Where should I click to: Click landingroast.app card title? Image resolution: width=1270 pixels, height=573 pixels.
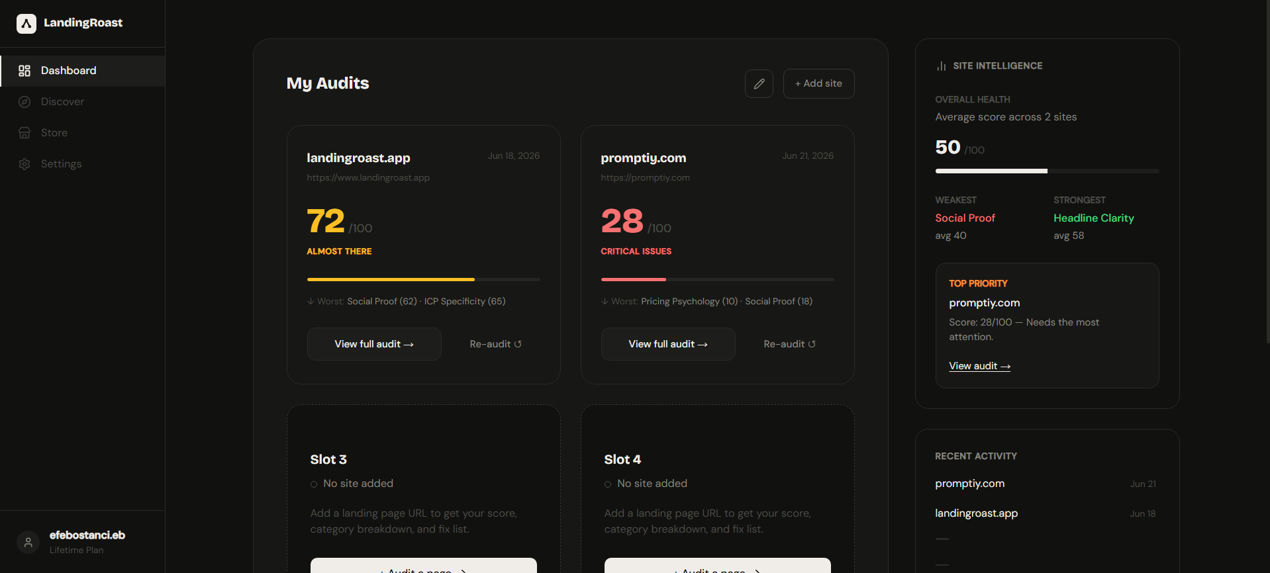click(x=358, y=158)
